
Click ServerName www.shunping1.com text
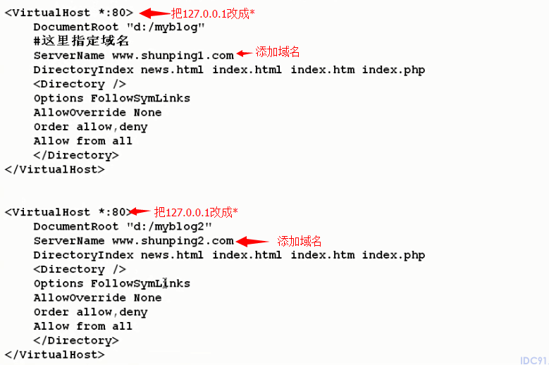[x=133, y=56]
